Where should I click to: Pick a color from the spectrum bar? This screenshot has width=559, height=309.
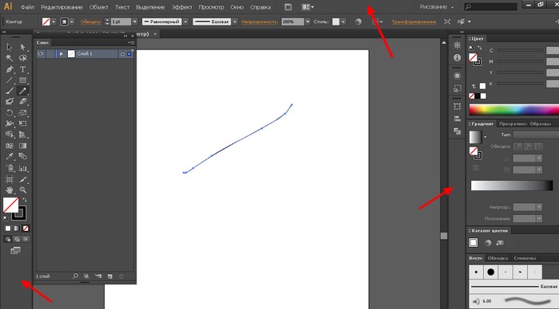tap(513, 110)
